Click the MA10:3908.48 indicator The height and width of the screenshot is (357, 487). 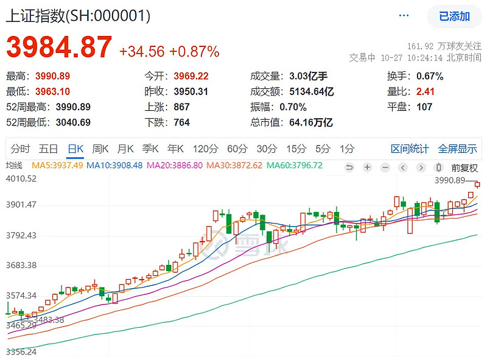pos(114,165)
